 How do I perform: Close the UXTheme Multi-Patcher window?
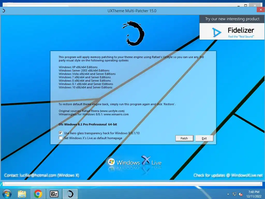(x=261, y=10)
